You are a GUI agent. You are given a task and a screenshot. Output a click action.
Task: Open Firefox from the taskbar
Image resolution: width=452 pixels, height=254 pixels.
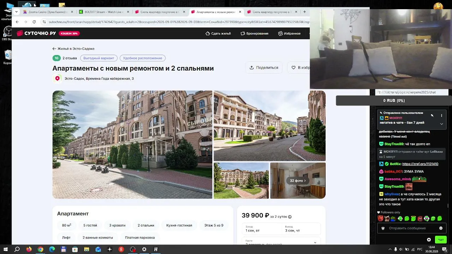29,249
